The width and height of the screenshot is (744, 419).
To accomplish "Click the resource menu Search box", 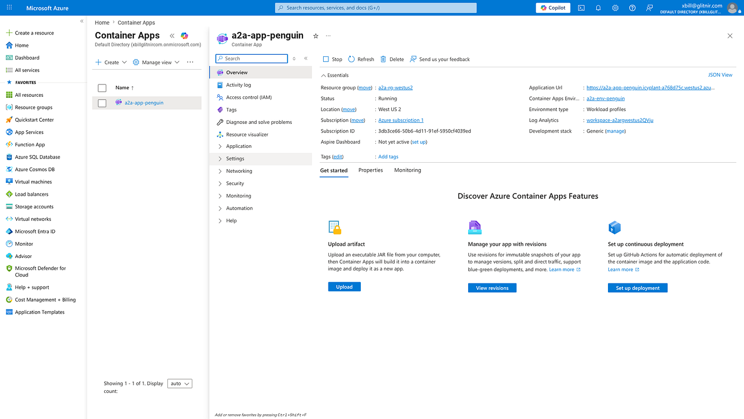I will click(x=252, y=58).
